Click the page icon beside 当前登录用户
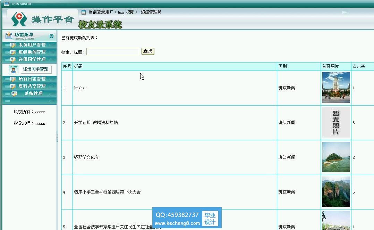 84,13
